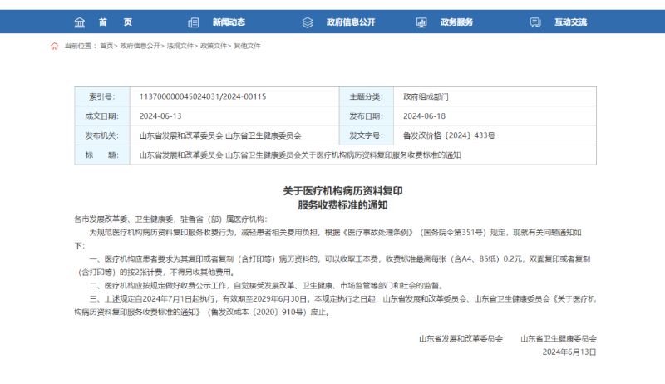Click the paragraph starting 为规范医疗机构病历

tap(328, 239)
